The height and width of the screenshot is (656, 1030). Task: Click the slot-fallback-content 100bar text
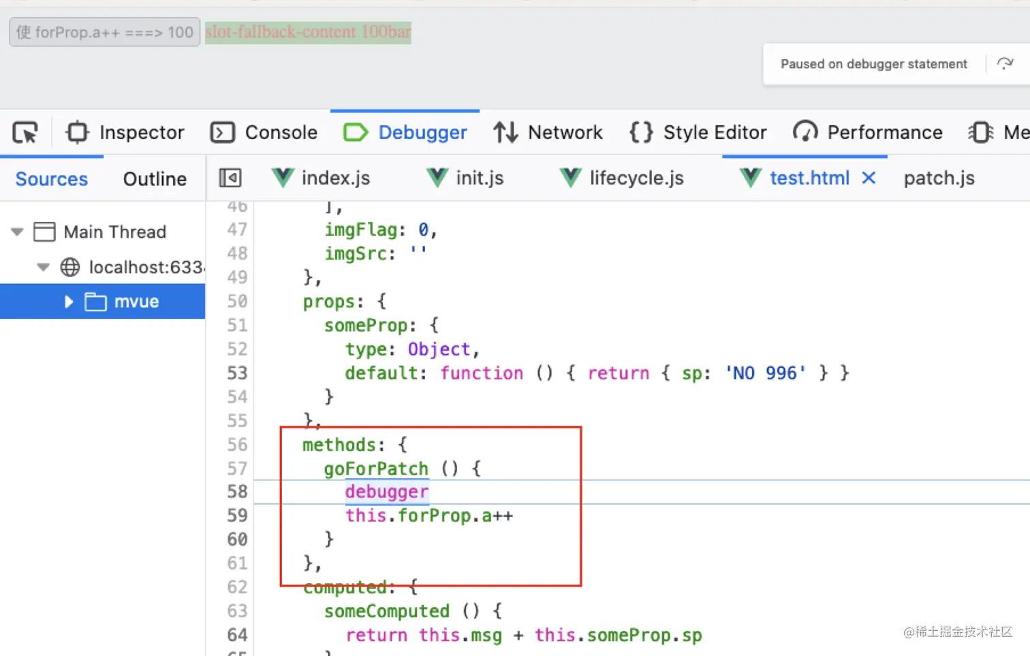pyautogui.click(x=308, y=32)
